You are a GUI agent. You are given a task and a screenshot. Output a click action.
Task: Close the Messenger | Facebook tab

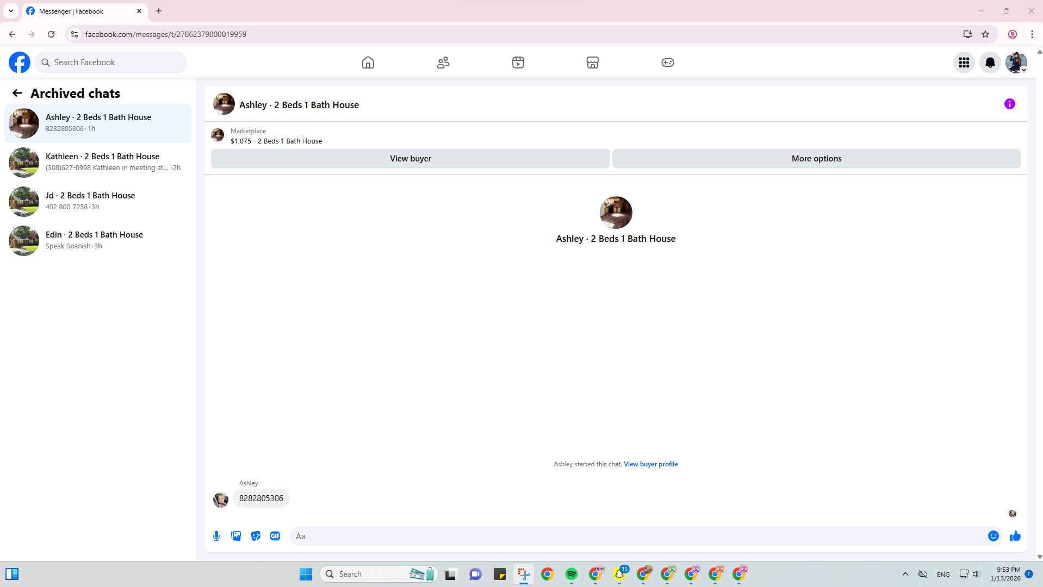(139, 11)
